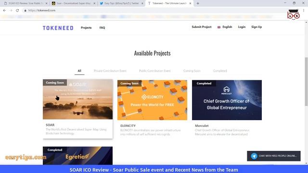Image resolution: width=308 pixels, height=173 pixels.
Task: Switch to the Easy Tipz Twitter tab
Action: click(121, 3)
